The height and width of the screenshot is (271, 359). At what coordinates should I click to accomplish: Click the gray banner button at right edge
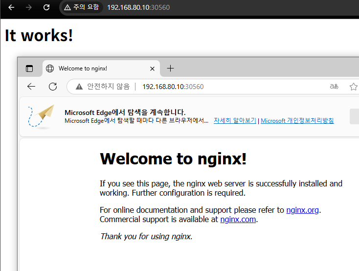(354, 116)
